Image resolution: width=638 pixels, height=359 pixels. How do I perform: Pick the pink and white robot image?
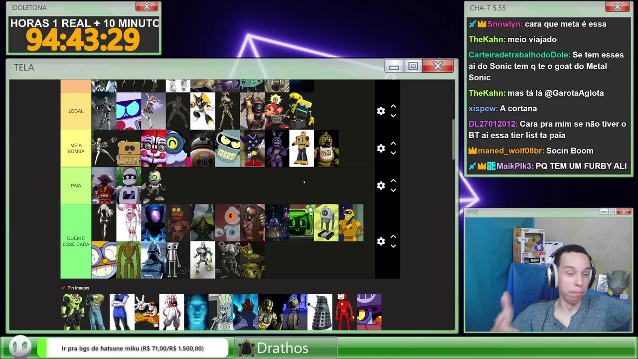click(129, 223)
